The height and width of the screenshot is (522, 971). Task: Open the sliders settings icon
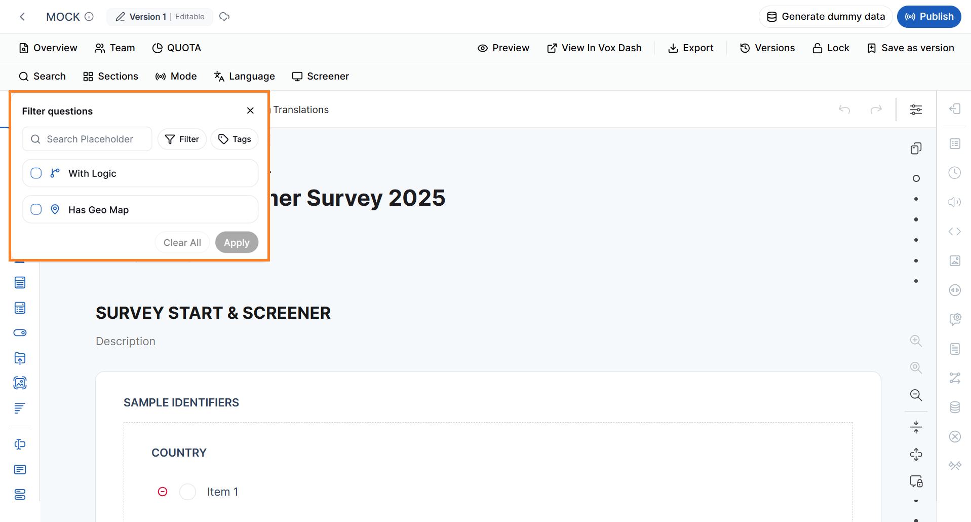(x=916, y=109)
